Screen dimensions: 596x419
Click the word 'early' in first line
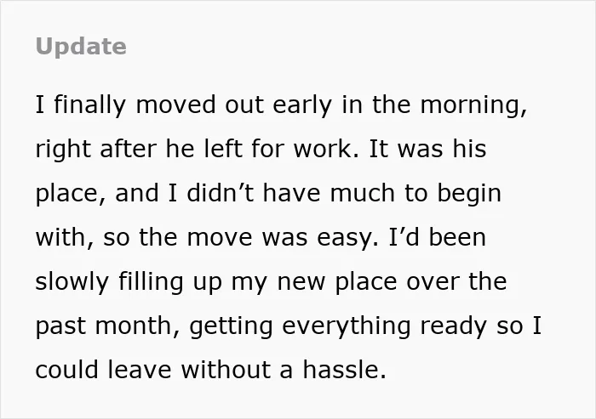pos(302,105)
